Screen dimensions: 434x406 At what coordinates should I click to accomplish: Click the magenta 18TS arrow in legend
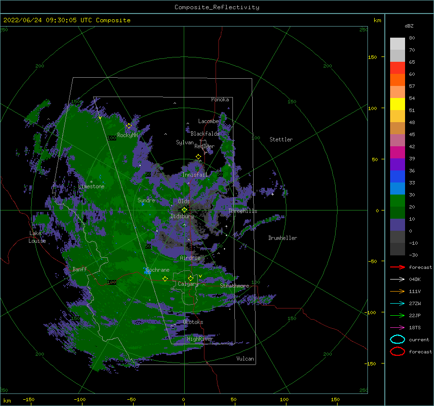click(x=397, y=328)
